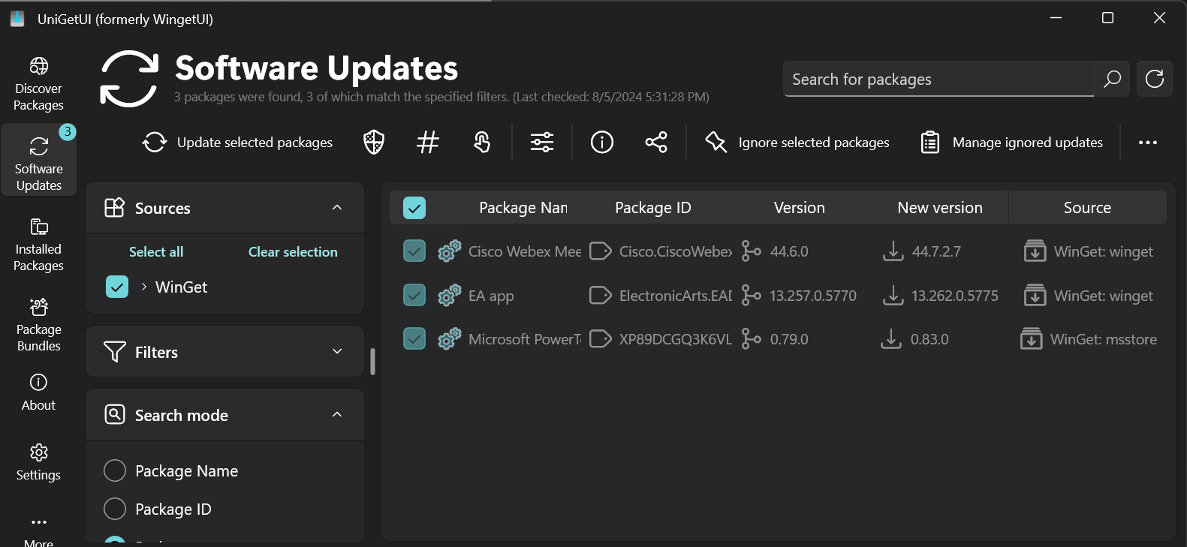Click the download icon beside 13.262.0.5775
The image size is (1187, 547).
click(893, 295)
